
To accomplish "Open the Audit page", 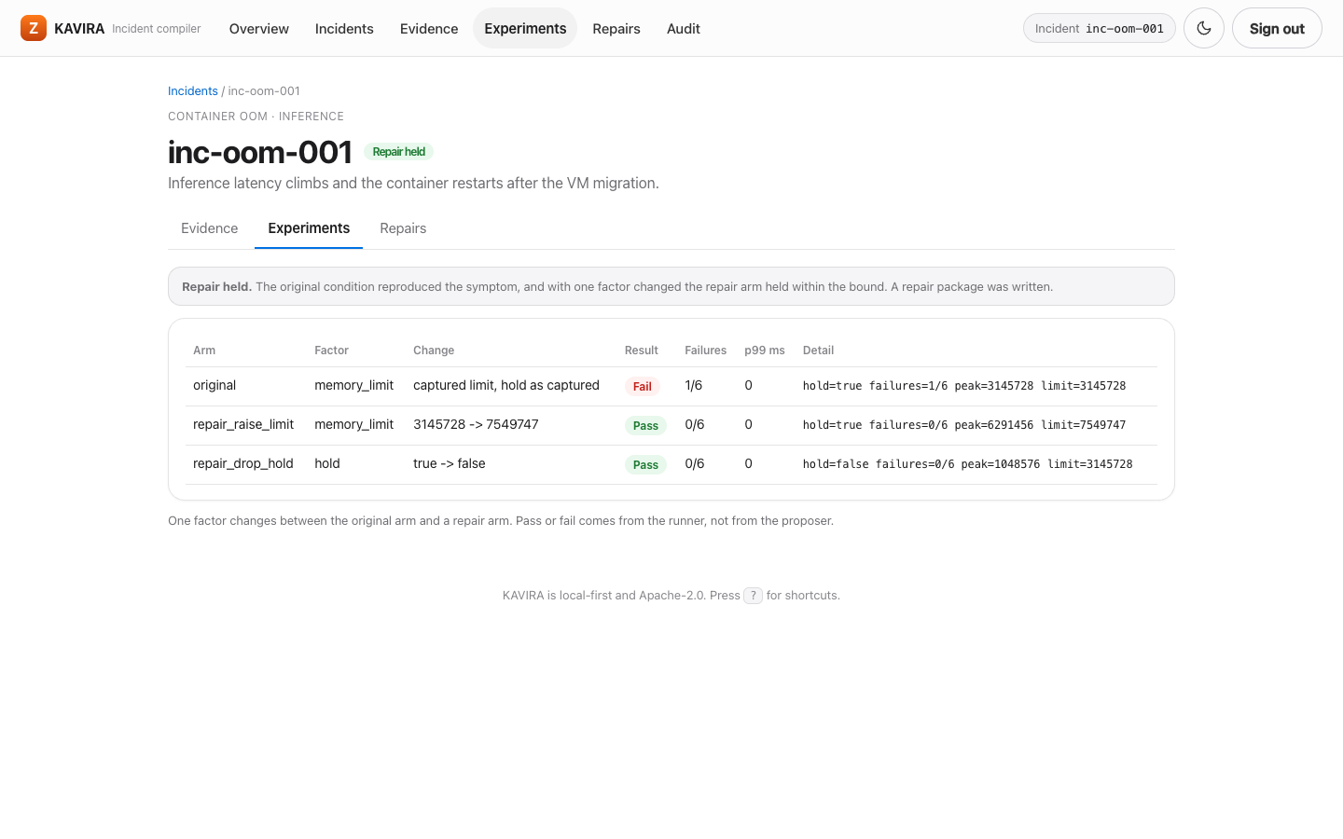I will click(684, 28).
